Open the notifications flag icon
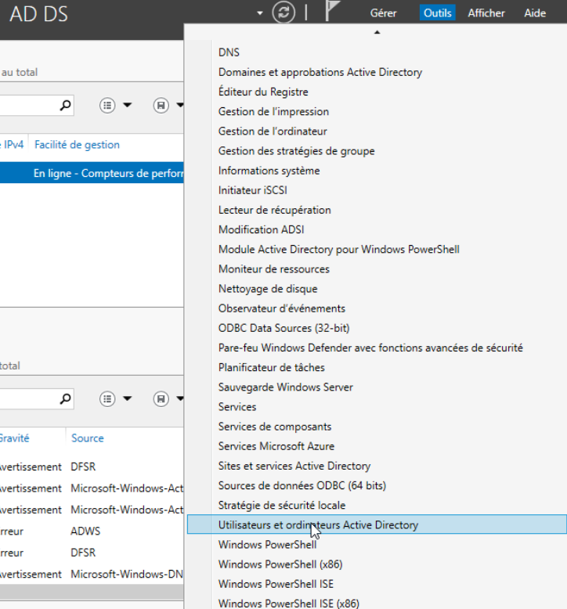The width and height of the screenshot is (567, 609). [332, 11]
